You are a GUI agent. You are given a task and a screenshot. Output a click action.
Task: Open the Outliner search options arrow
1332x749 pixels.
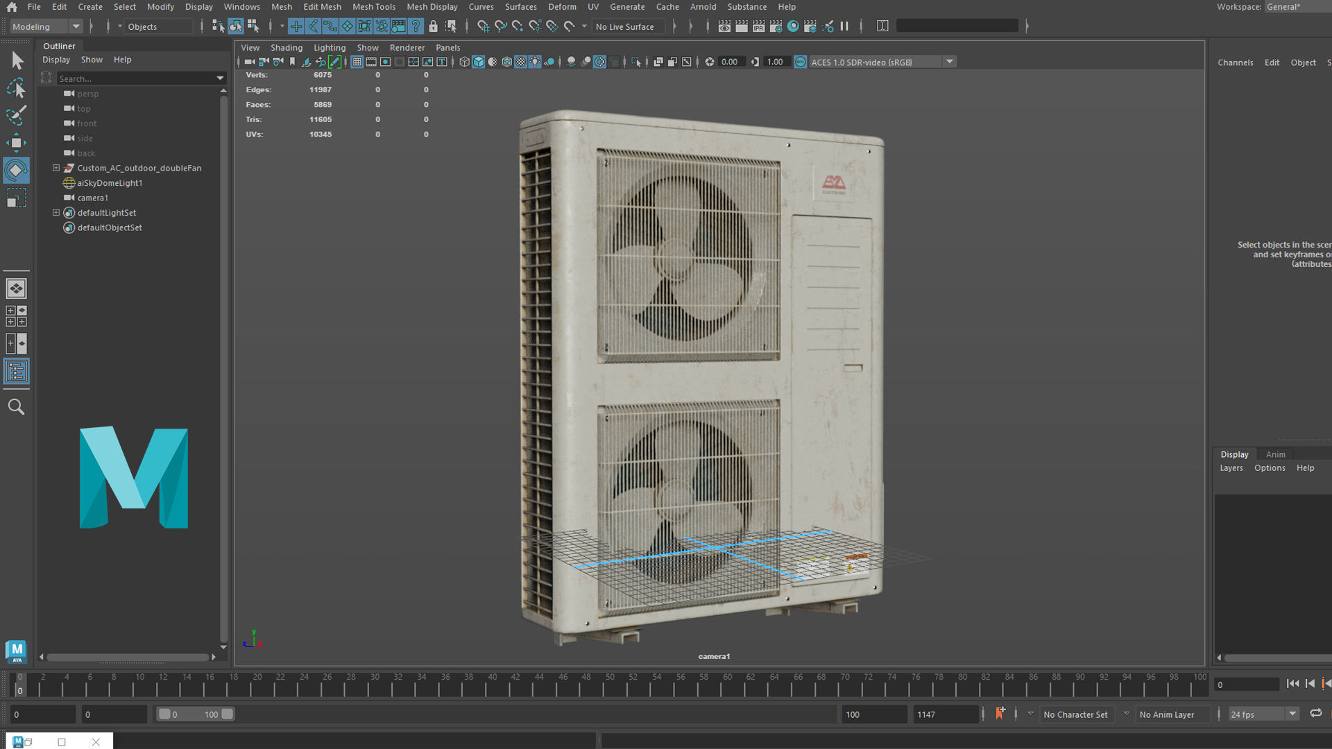click(x=220, y=78)
